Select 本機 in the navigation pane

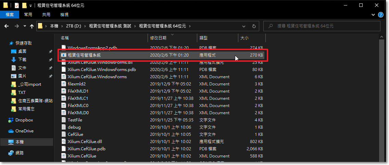[20, 142]
